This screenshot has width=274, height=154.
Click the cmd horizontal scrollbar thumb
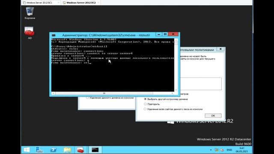click(104, 93)
